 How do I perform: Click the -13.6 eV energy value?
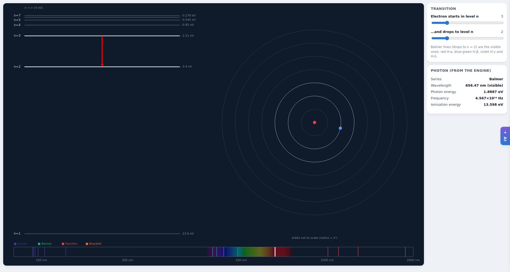[188, 233]
